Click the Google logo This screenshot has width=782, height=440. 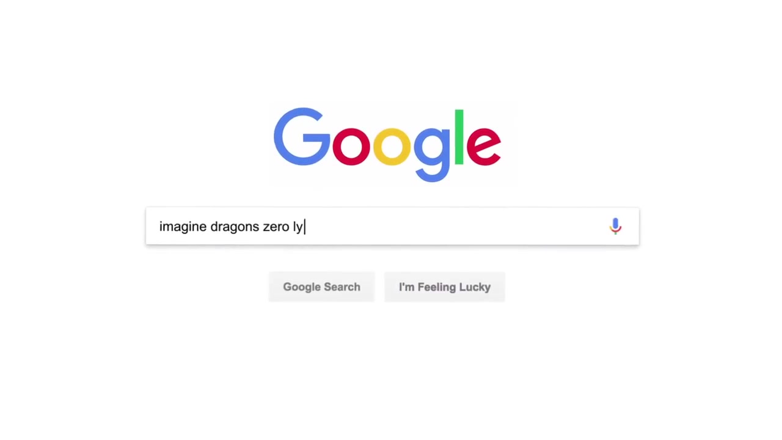tap(387, 145)
